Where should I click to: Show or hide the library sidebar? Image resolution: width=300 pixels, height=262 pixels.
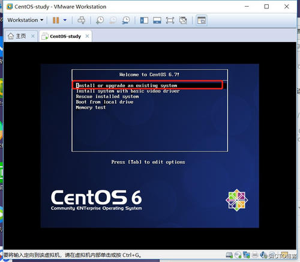(144, 20)
